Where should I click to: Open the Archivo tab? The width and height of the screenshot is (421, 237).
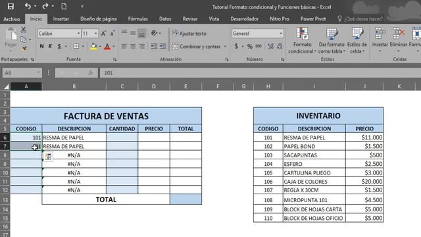(12, 19)
